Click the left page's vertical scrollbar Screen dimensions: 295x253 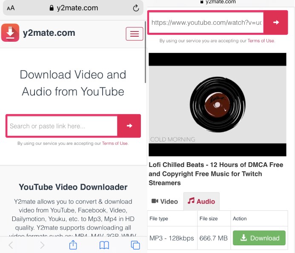145,52
